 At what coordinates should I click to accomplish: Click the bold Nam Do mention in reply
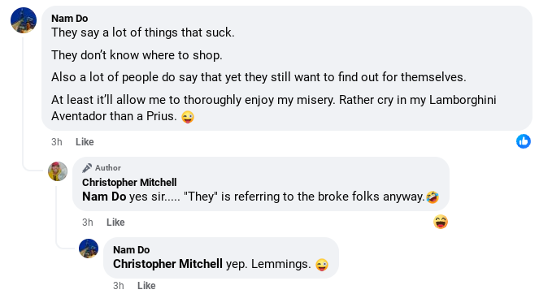point(104,197)
